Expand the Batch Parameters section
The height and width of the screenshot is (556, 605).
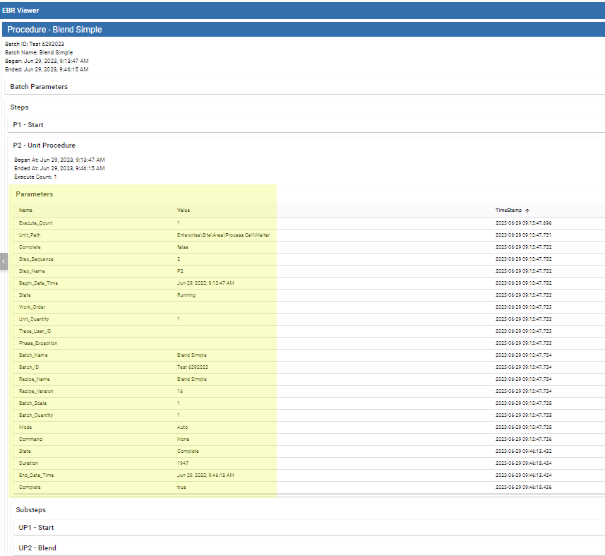39,86
